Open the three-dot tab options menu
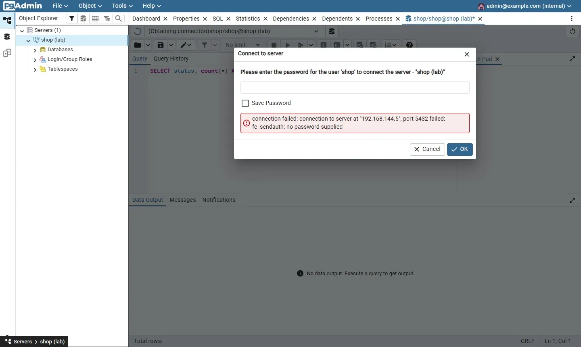Viewport: 581px width, 347px height. pyautogui.click(x=572, y=19)
